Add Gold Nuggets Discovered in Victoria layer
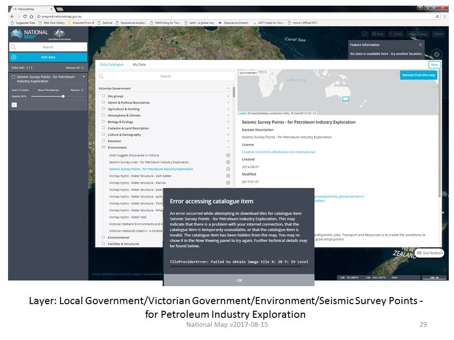Viewport: 454px width, 340px height. [x=228, y=155]
